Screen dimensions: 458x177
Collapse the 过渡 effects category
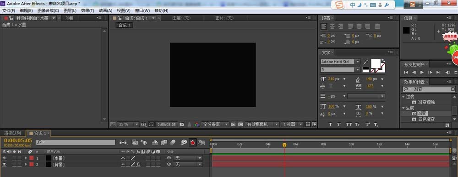point(403,97)
